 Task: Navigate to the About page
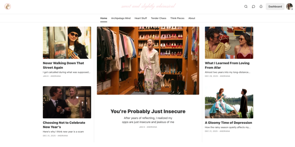192,18
